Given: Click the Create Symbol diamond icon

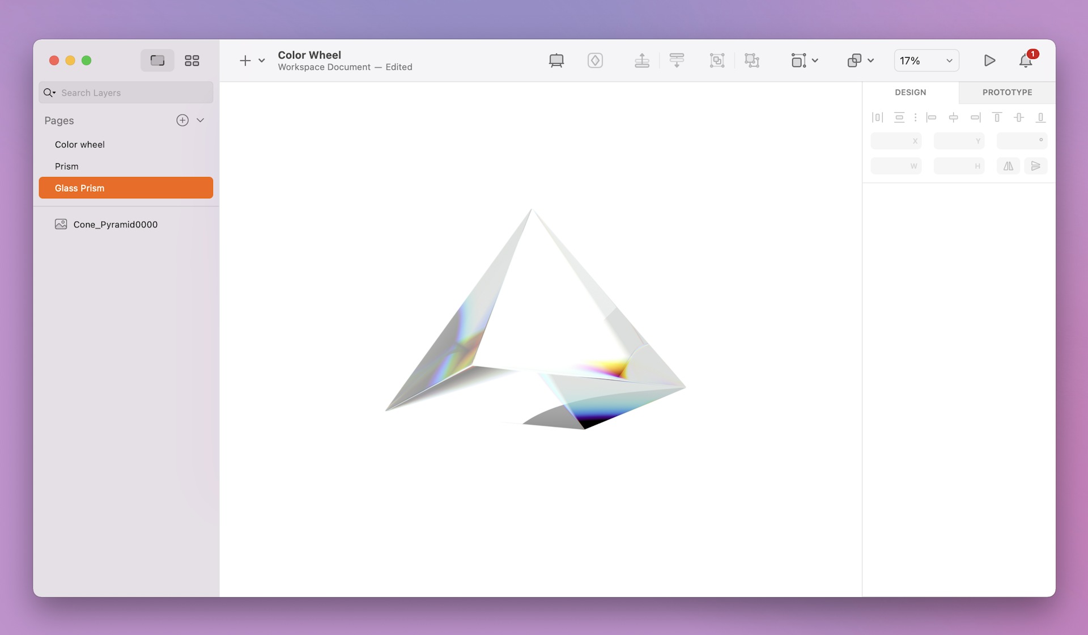Looking at the screenshot, I should tap(595, 60).
